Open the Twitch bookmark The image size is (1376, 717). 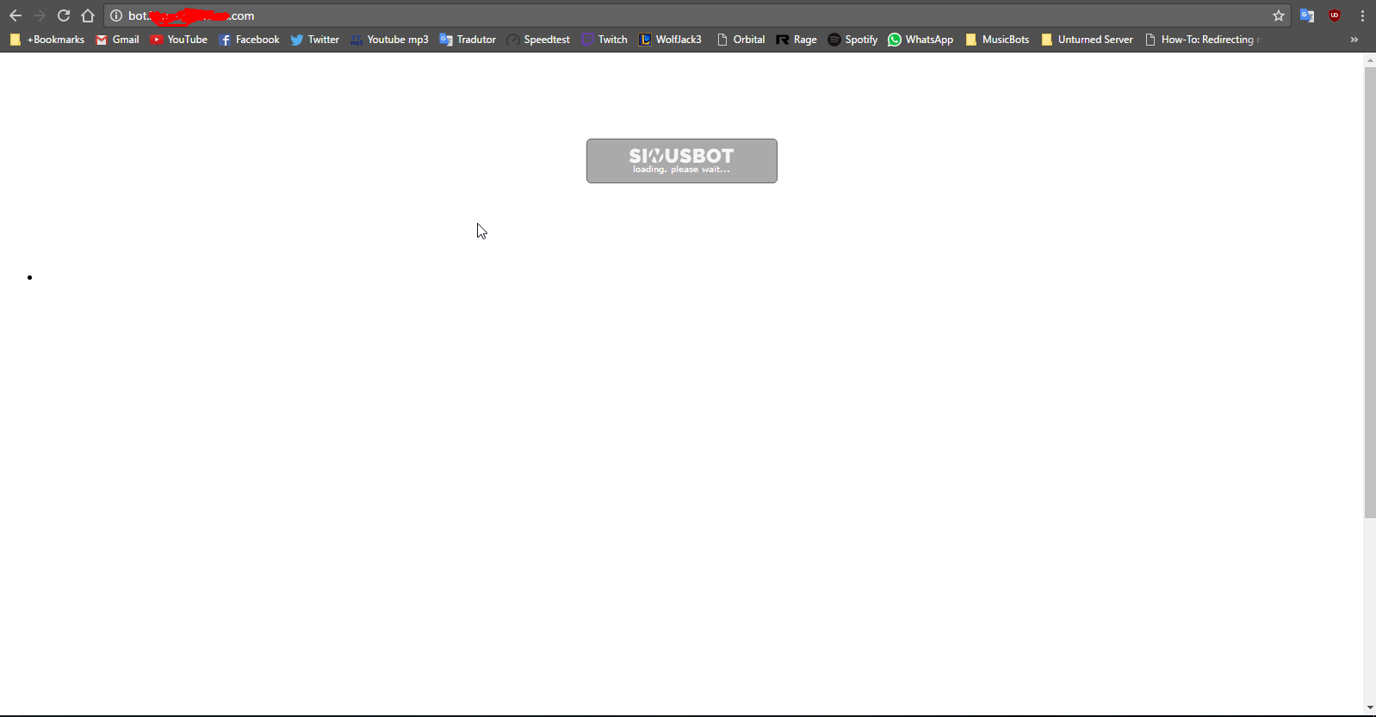pos(604,40)
